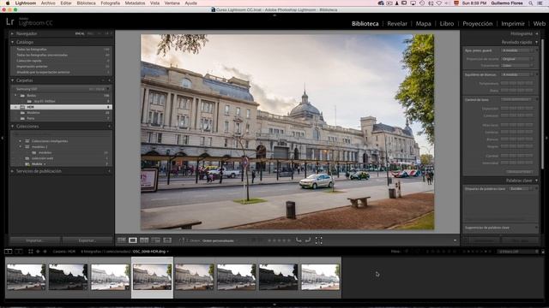The image size is (549, 308).
Task: Open the Equilibrio de blancos dropdown
Action: coord(517,74)
